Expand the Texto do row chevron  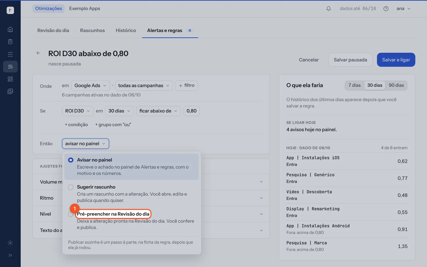tap(261, 230)
